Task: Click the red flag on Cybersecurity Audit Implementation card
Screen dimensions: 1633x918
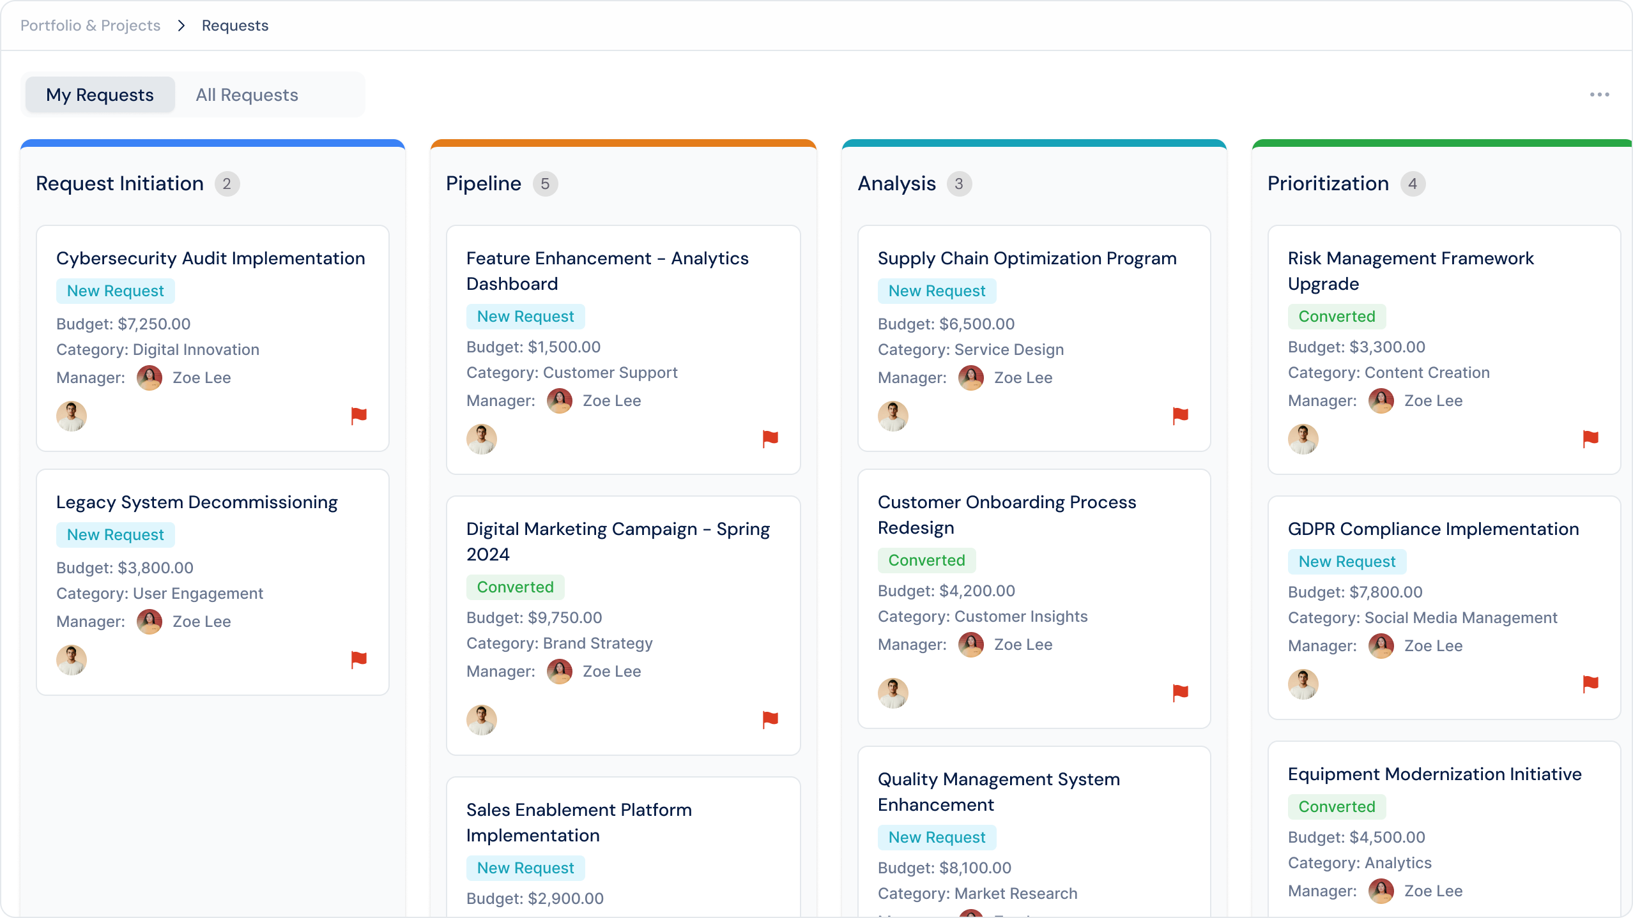Action: click(x=359, y=416)
